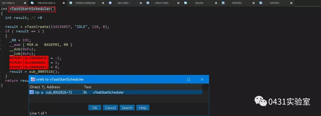The width and height of the screenshot is (321, 116).
Task: Open the EXPORTS tab
Action: [x=274, y=3]
